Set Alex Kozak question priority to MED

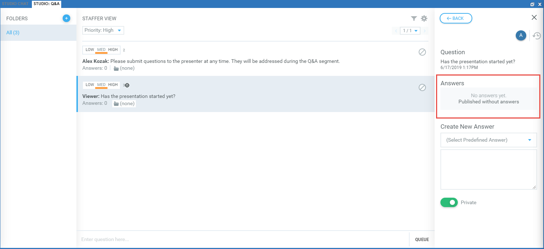[101, 50]
